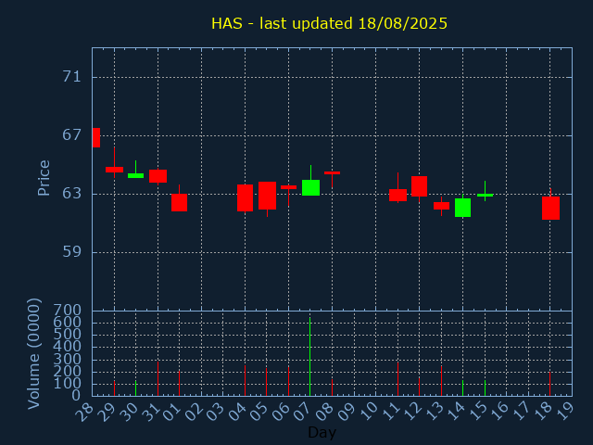The height and width of the screenshot is (445, 593).
Task: Click the green volume bar for day 14
Action: click(463, 388)
